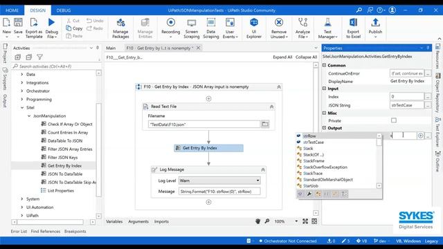Add activity via plus above Read Text File
Viewport: 443px width, 249px height.
click(x=208, y=98)
